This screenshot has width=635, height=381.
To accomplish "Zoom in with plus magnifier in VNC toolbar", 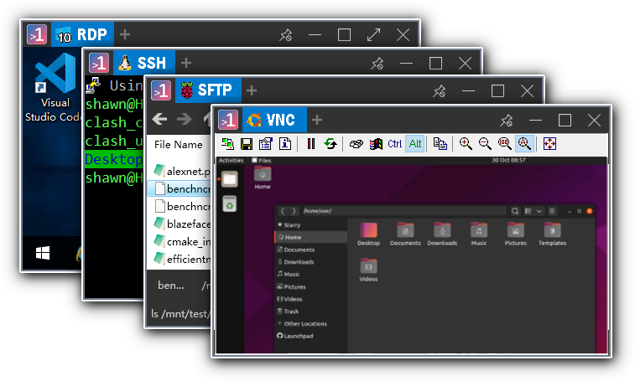I will point(466,143).
